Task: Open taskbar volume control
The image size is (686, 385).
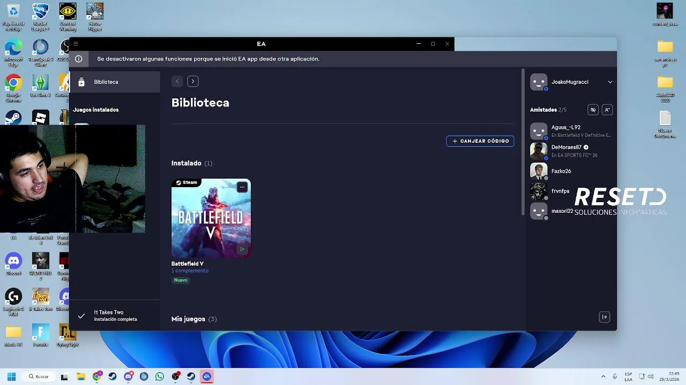Action: [x=652, y=376]
